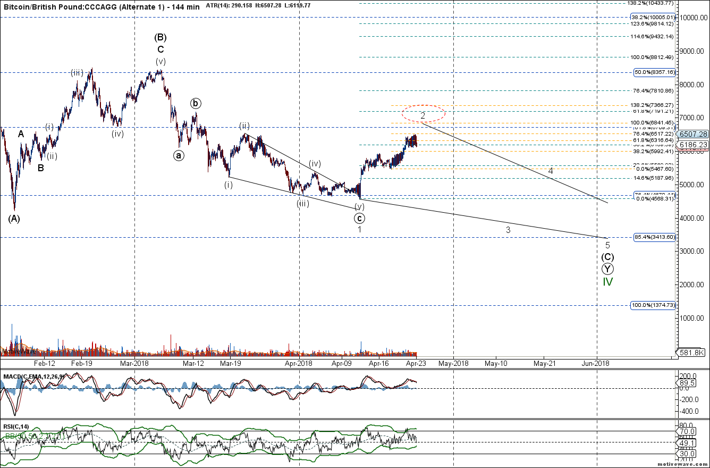Click the 100.0%(1374.73) retracement label
710x468 pixels.
coord(653,305)
